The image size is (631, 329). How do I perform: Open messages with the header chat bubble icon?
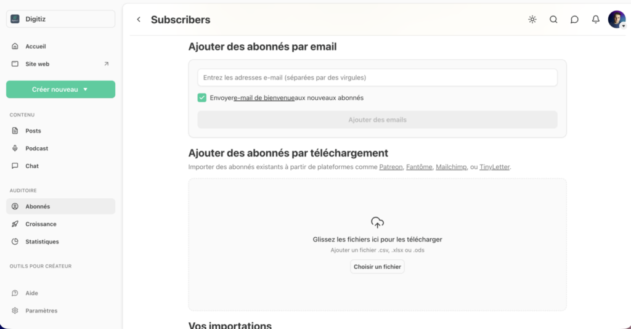pos(574,19)
